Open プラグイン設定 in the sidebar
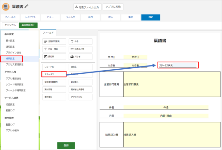The image size is (222, 150). pyautogui.click(x=13, y=53)
